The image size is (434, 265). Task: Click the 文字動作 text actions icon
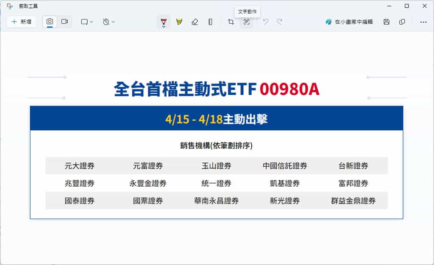[246, 22]
